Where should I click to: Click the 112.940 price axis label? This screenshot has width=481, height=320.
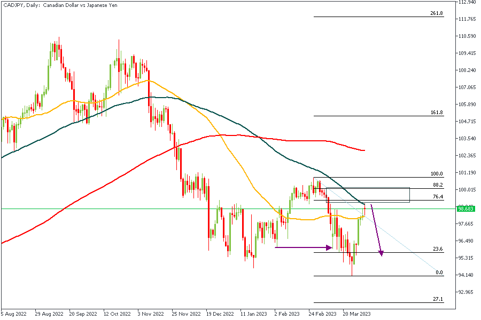pos(467,2)
